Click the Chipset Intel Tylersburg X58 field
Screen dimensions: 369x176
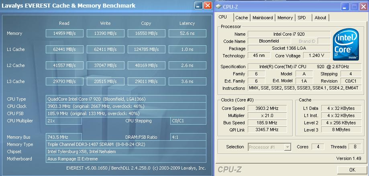pyautogui.click(x=126, y=152)
